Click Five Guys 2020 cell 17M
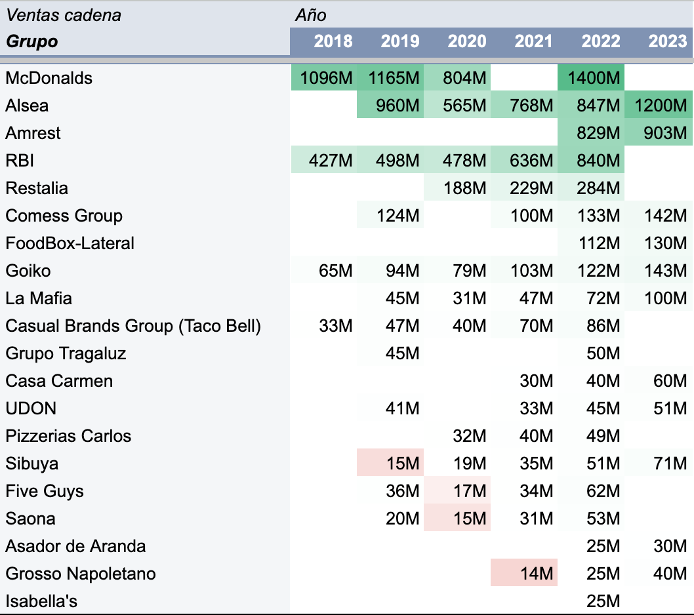694x615 pixels. [457, 490]
